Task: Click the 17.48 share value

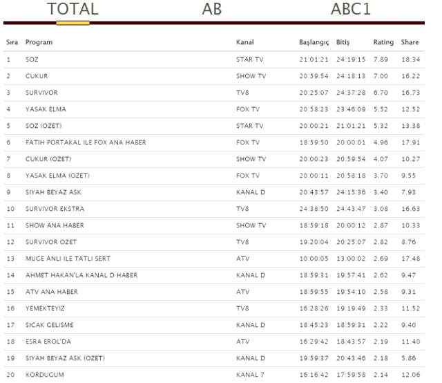Action: (411, 259)
